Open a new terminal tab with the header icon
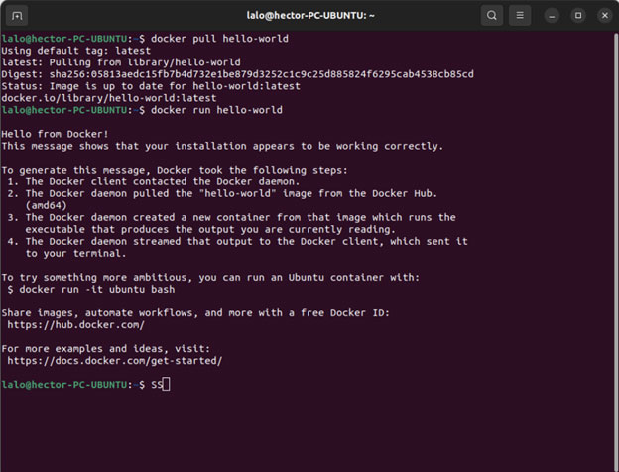Viewport: 619px width, 472px height. pyautogui.click(x=17, y=16)
